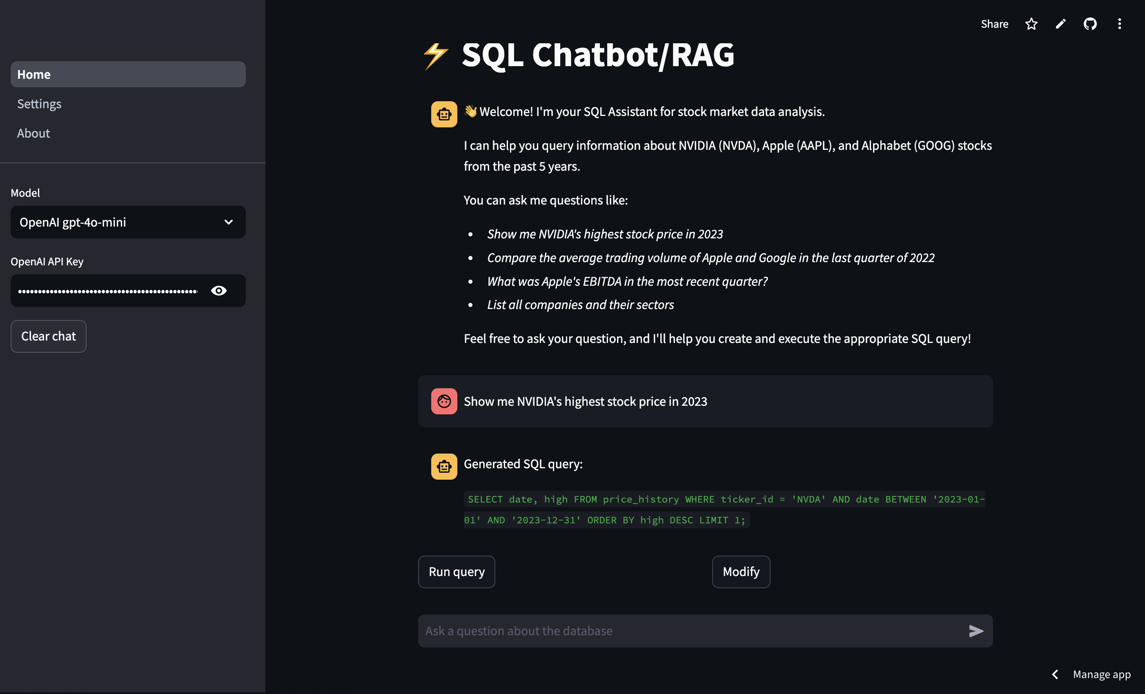Open the About page
Viewport: 1145px width, 694px height.
[33, 133]
